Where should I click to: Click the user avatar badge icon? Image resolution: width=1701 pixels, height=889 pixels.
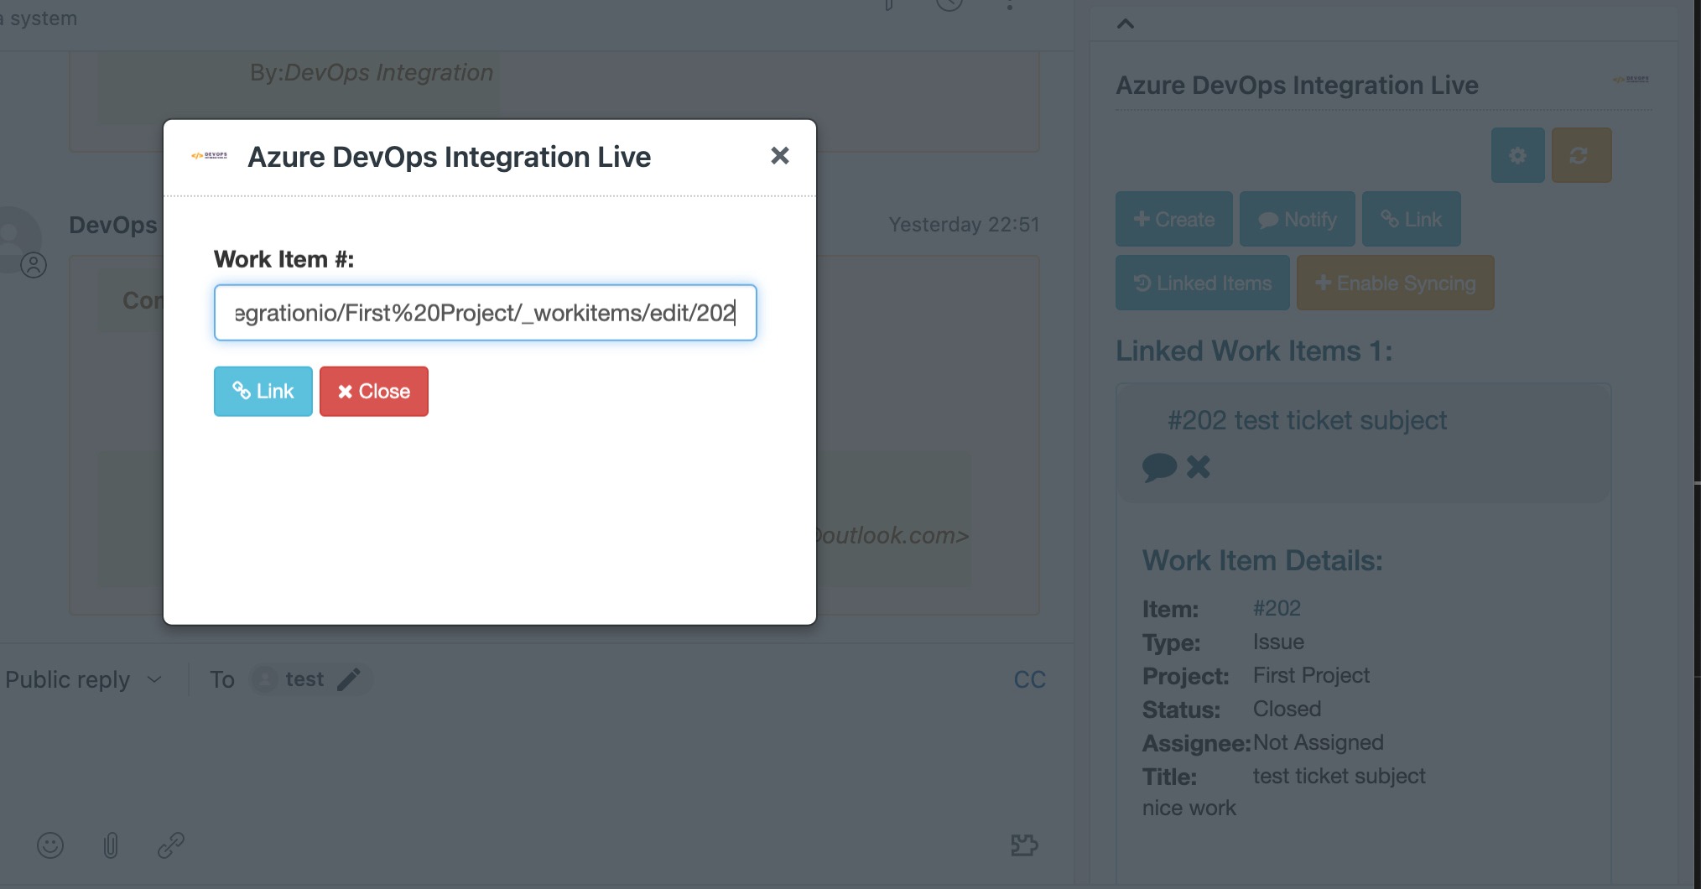pyautogui.click(x=34, y=265)
